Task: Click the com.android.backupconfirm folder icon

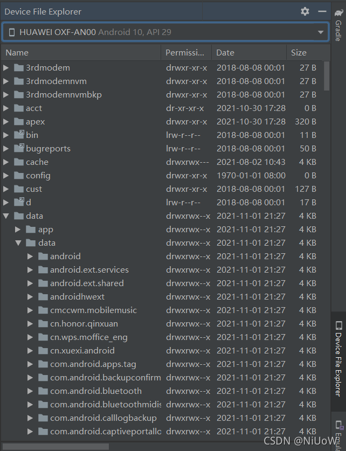Action: click(43, 378)
